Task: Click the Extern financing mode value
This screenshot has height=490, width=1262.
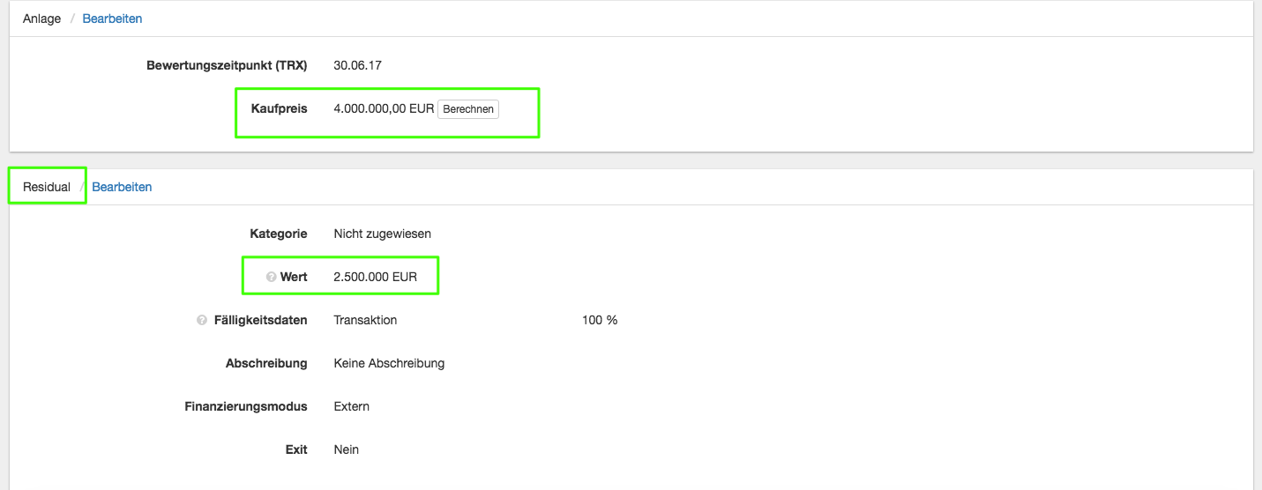Action: click(351, 406)
